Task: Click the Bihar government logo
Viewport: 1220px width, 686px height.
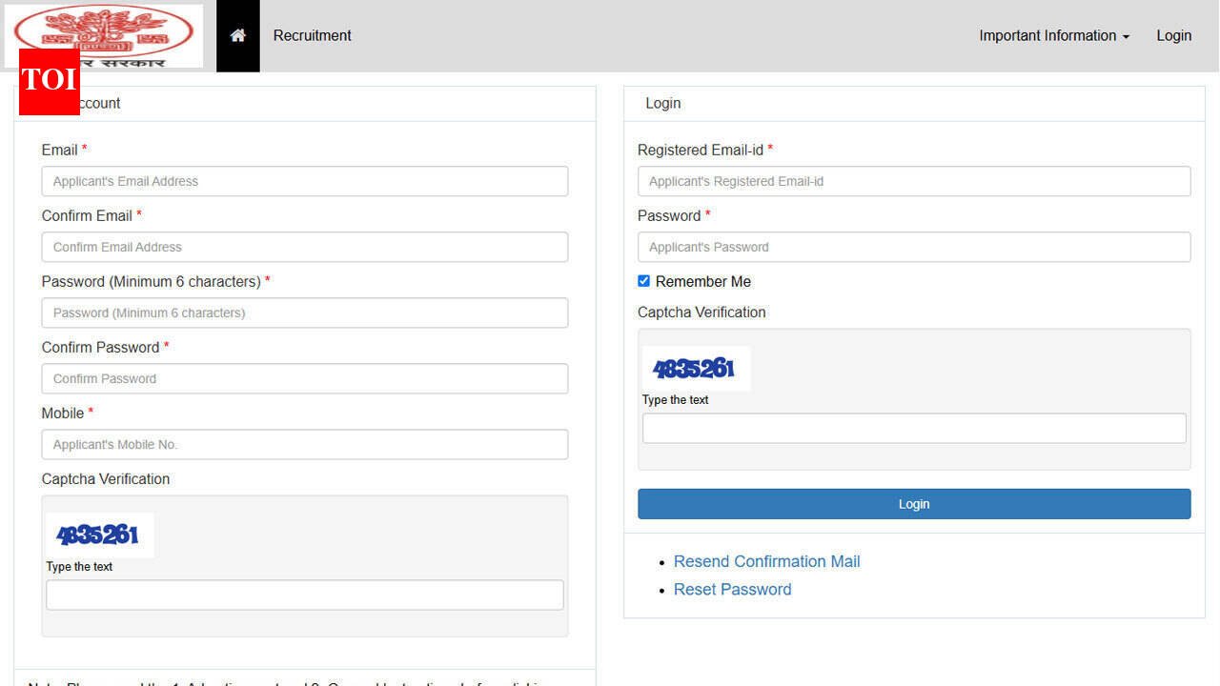Action: tap(104, 35)
